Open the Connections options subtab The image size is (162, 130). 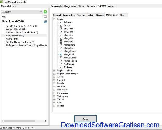pyautogui.click(x=69, y=15)
